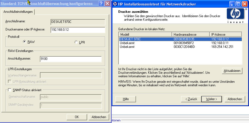Click the IP address 192.168.0.11 cell
This screenshot has width=249, height=123.
pos(220,43)
